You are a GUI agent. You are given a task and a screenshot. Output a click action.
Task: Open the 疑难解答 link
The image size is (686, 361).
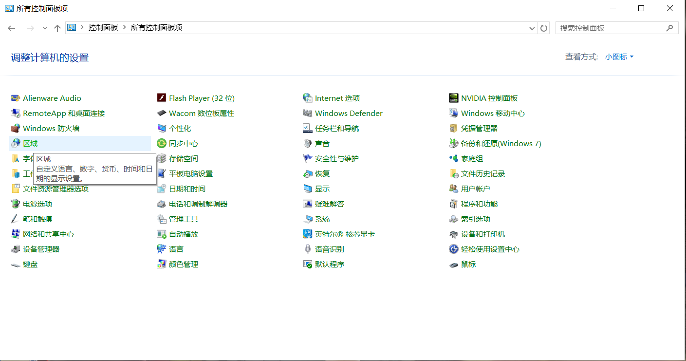[x=330, y=204]
